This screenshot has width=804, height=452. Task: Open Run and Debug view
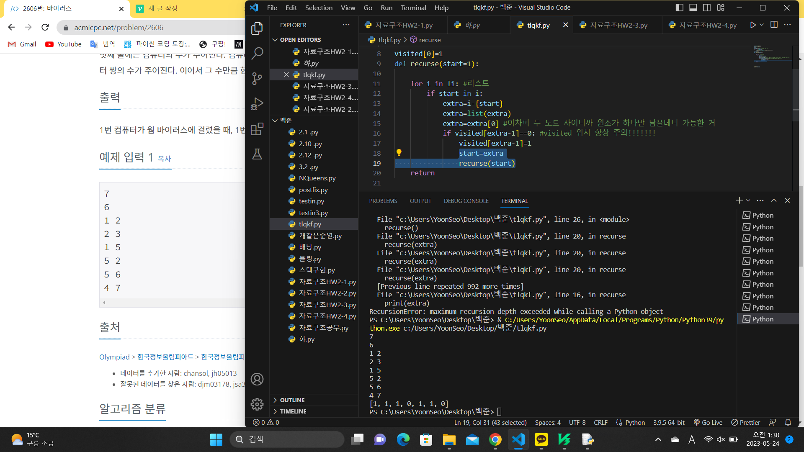(x=257, y=103)
